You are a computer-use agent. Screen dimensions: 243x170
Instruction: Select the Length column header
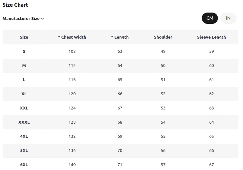[120, 37]
